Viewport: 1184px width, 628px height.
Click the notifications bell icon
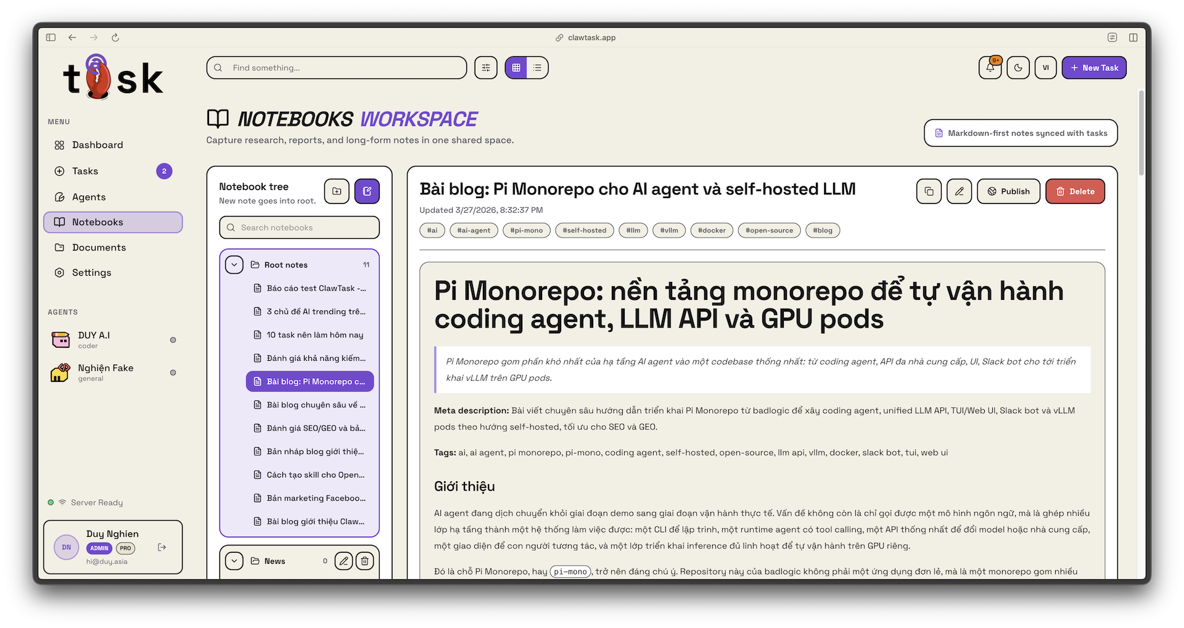point(990,68)
